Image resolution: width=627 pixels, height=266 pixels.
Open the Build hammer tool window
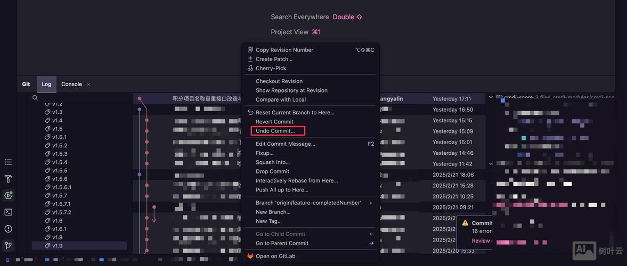8,179
